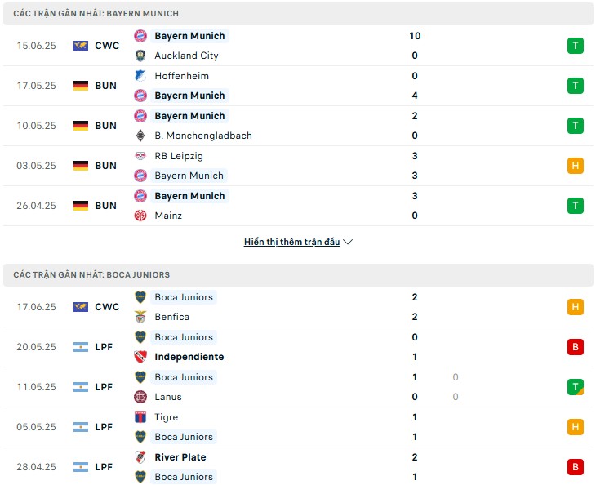This screenshot has width=596, height=485.
Task: Click the red B badge for the Independiente match
Action: 575,347
